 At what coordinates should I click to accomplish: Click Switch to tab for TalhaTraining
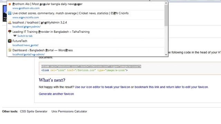pyautogui.click(x=25, y=36)
